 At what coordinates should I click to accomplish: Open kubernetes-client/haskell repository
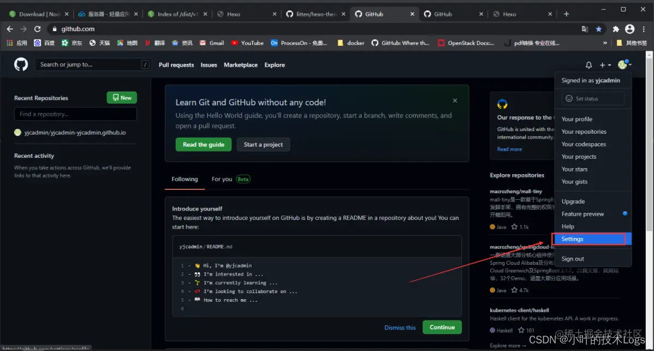[x=519, y=310]
